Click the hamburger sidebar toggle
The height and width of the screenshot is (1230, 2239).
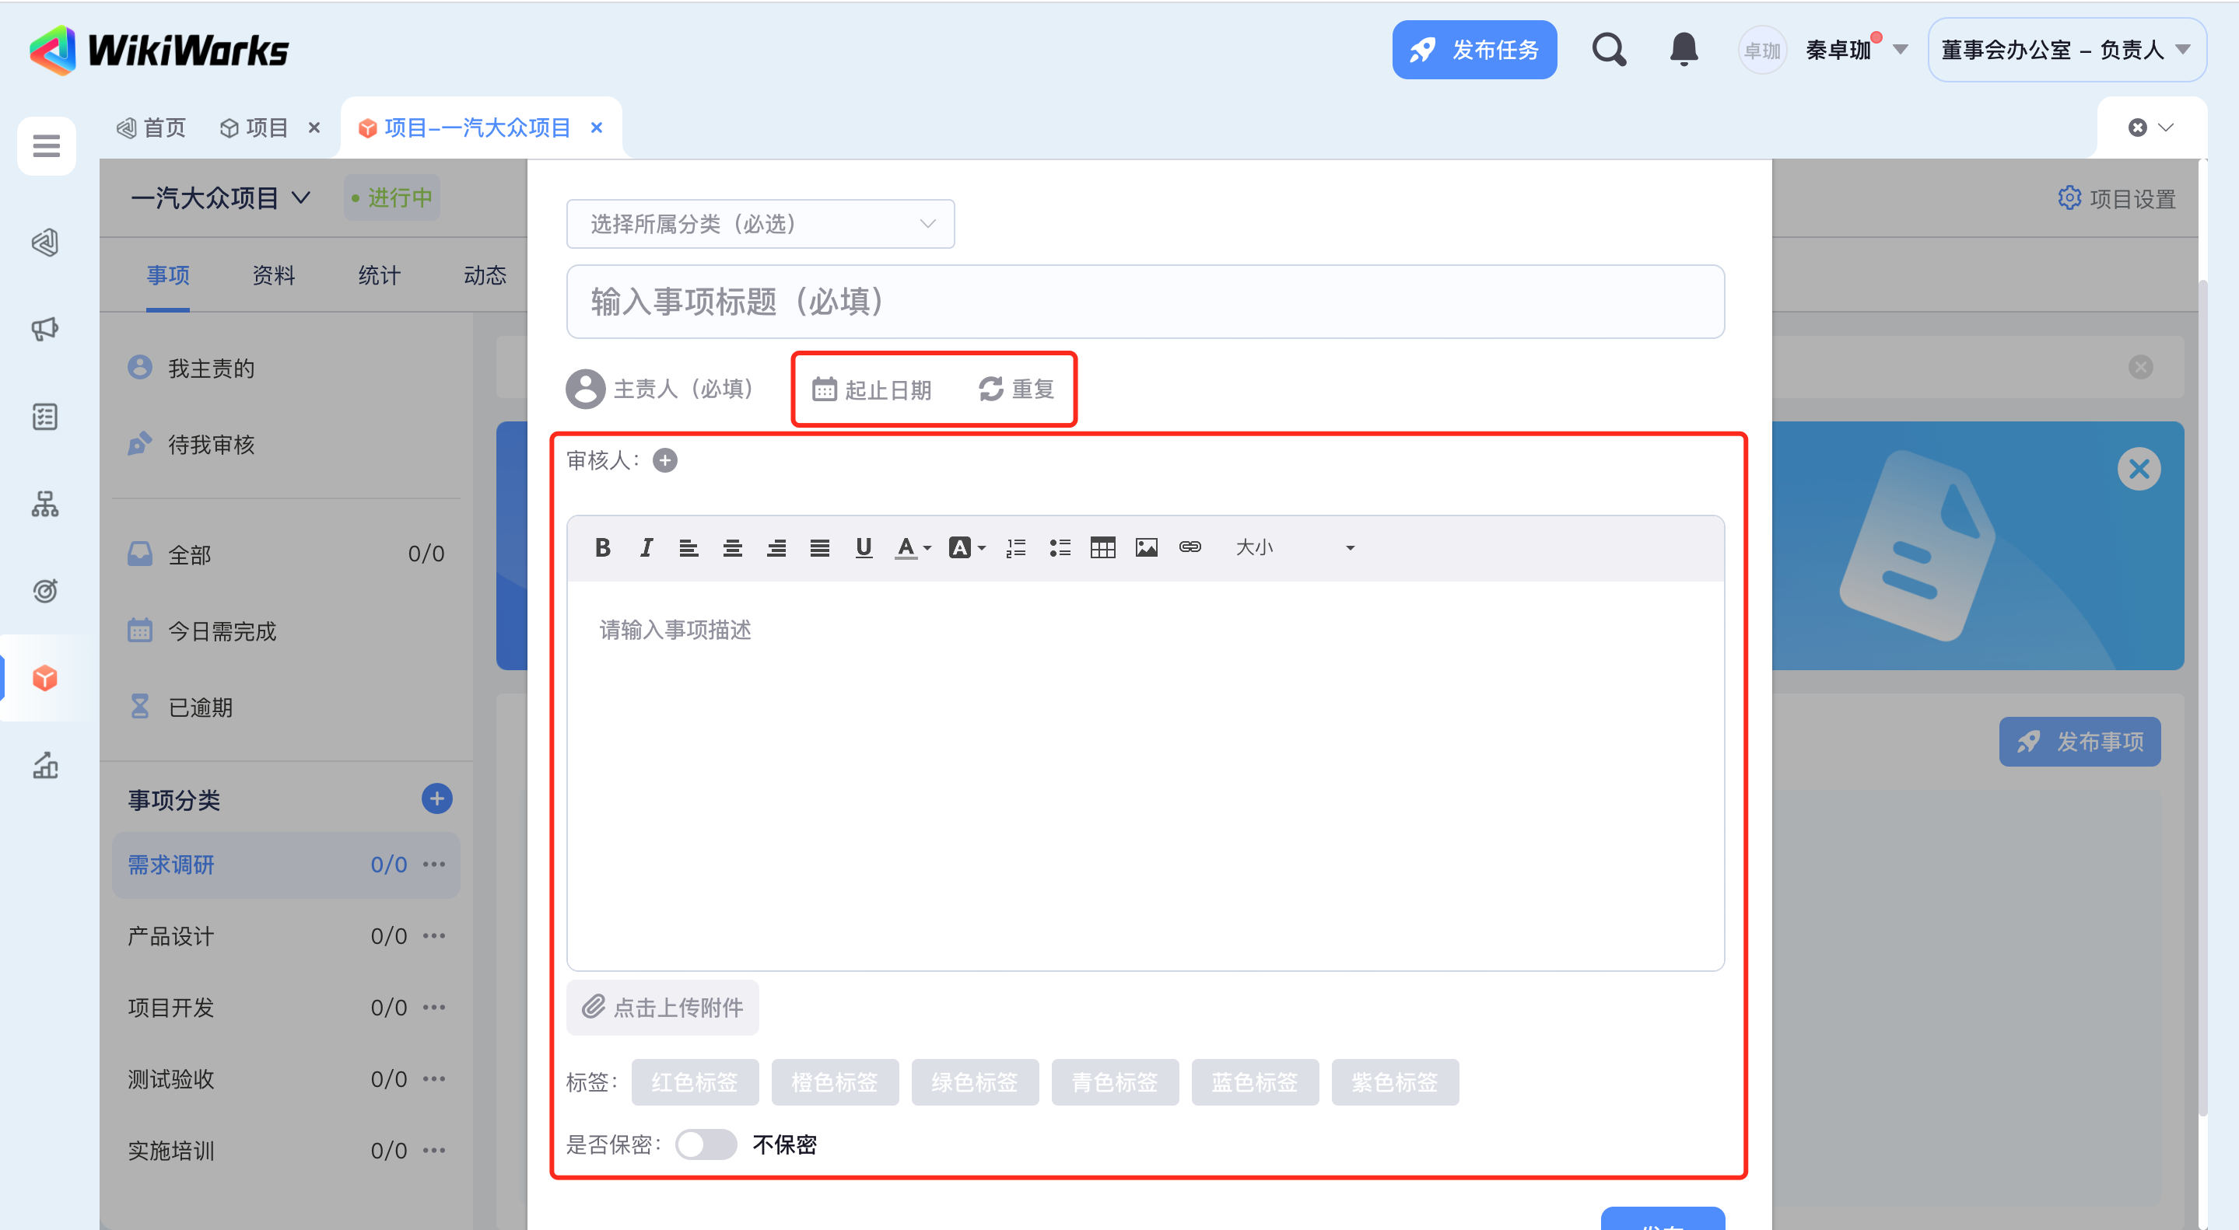click(46, 146)
